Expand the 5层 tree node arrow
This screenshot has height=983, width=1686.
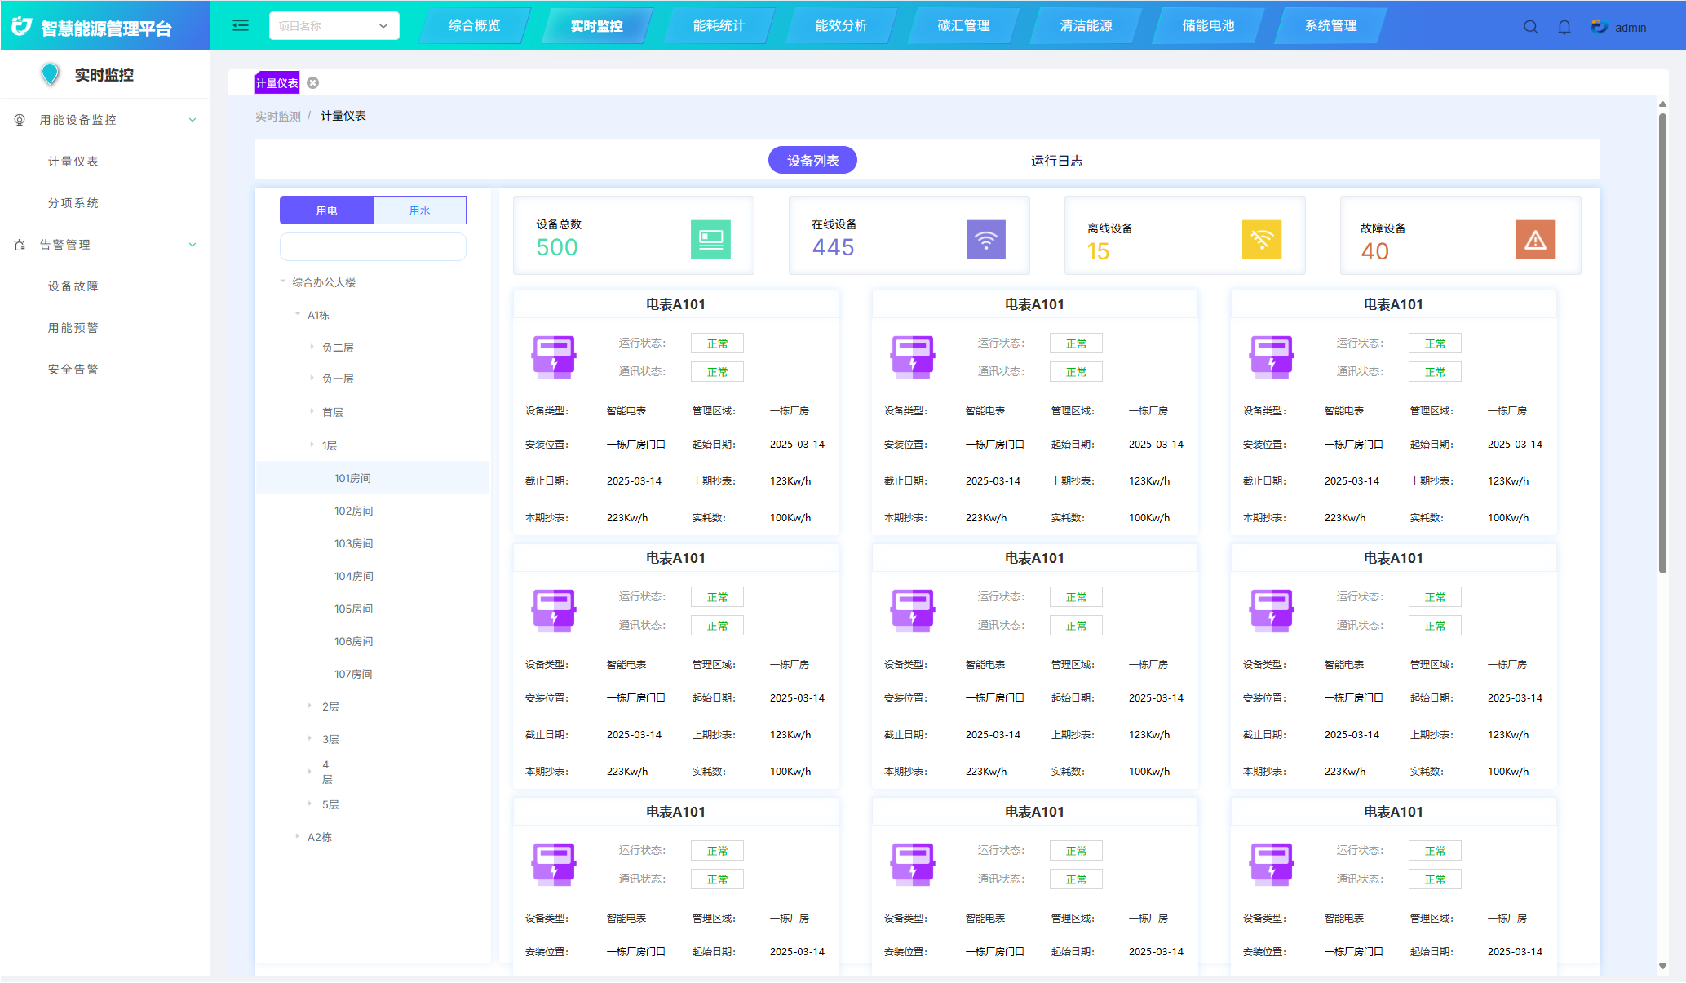pyautogui.click(x=309, y=804)
